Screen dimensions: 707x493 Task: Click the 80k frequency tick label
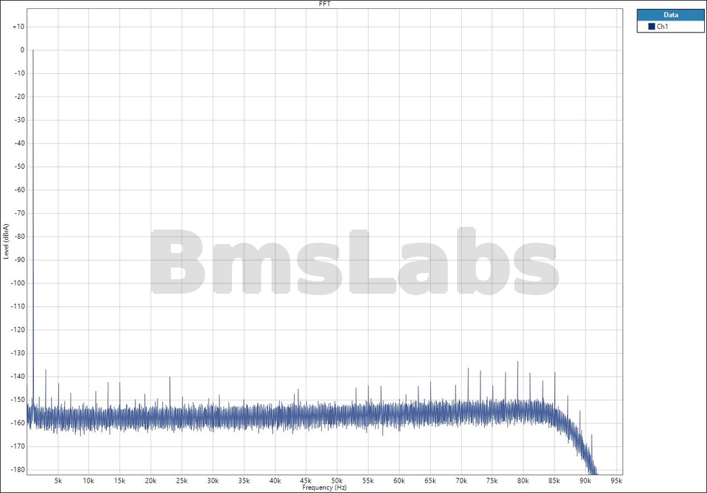[523, 481]
